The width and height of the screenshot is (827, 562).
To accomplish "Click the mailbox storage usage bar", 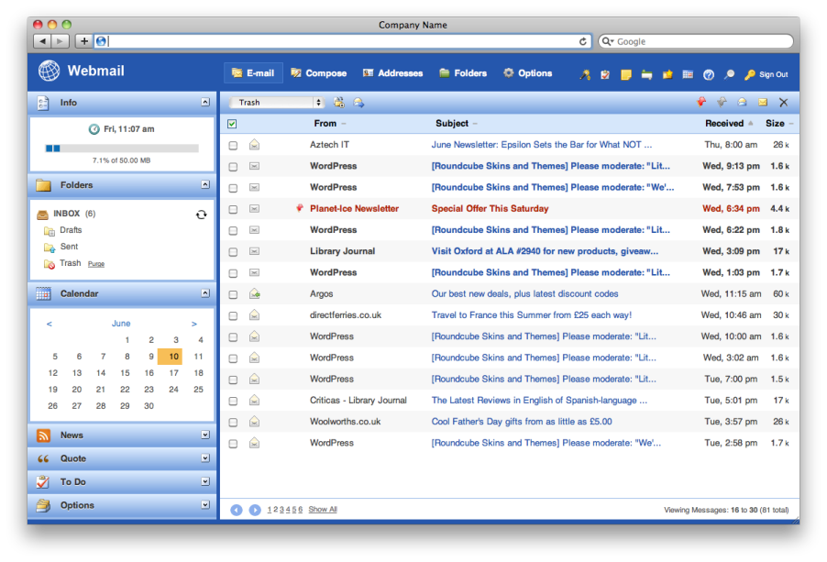I will click(x=122, y=149).
